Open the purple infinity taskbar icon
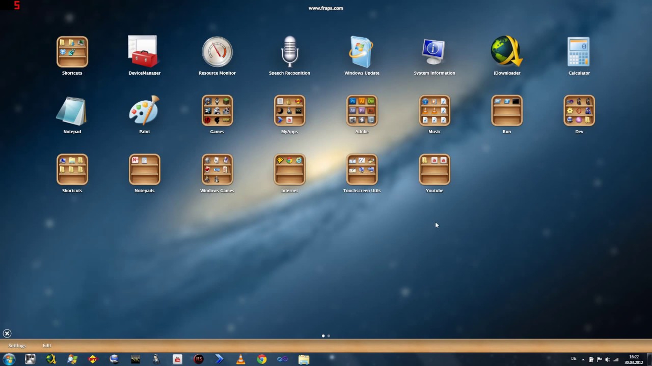This screenshot has width=652, height=366. (283, 359)
